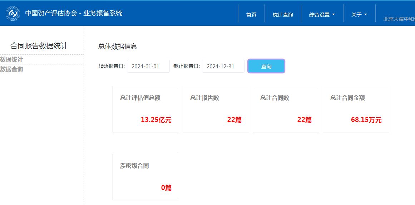Click the 总计合同金额 card
The image size is (415, 205).
point(356,109)
